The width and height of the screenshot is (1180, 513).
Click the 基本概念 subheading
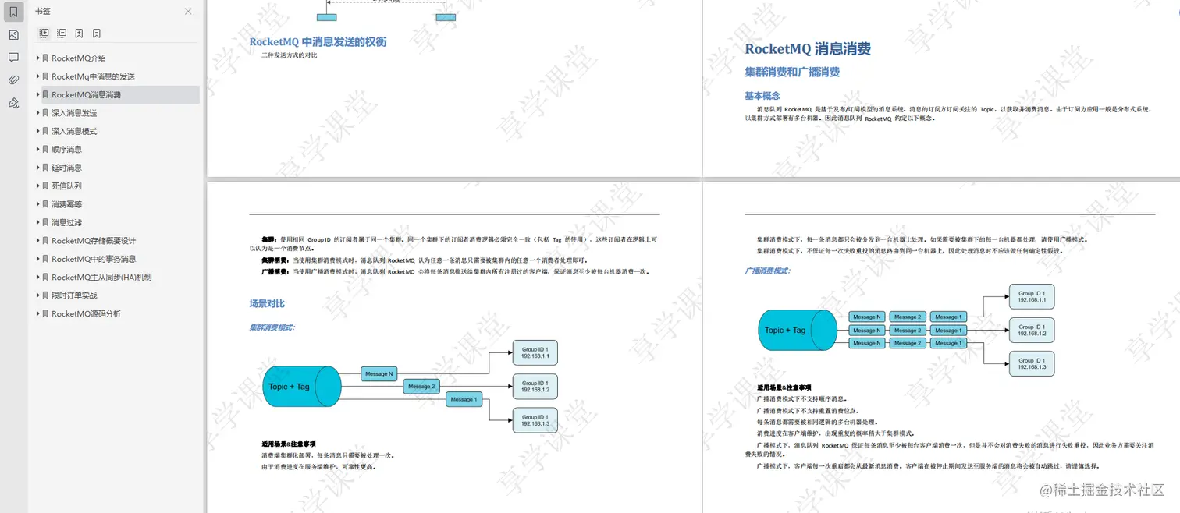pos(762,96)
